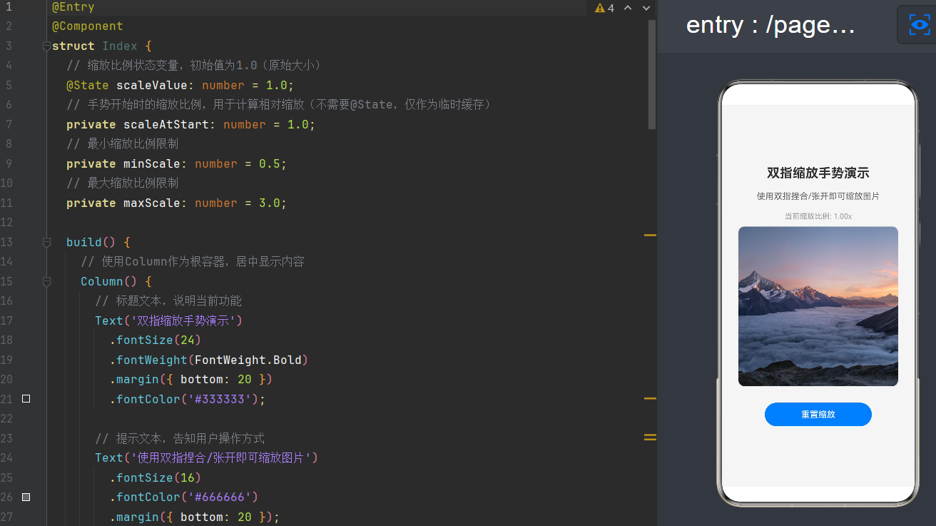This screenshot has height=526, width=936.
Task: Click the @Component decorator text
Action: pos(88,26)
